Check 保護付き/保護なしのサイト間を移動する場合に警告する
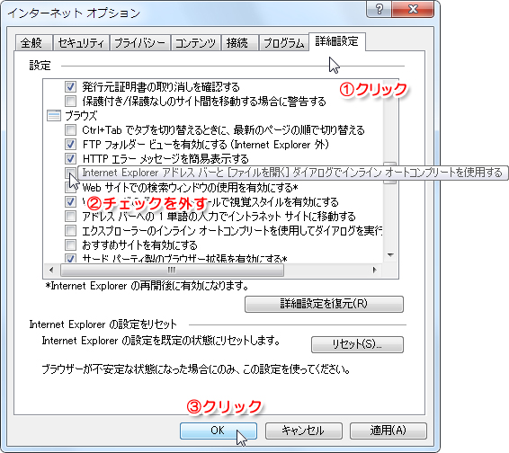 (70, 102)
